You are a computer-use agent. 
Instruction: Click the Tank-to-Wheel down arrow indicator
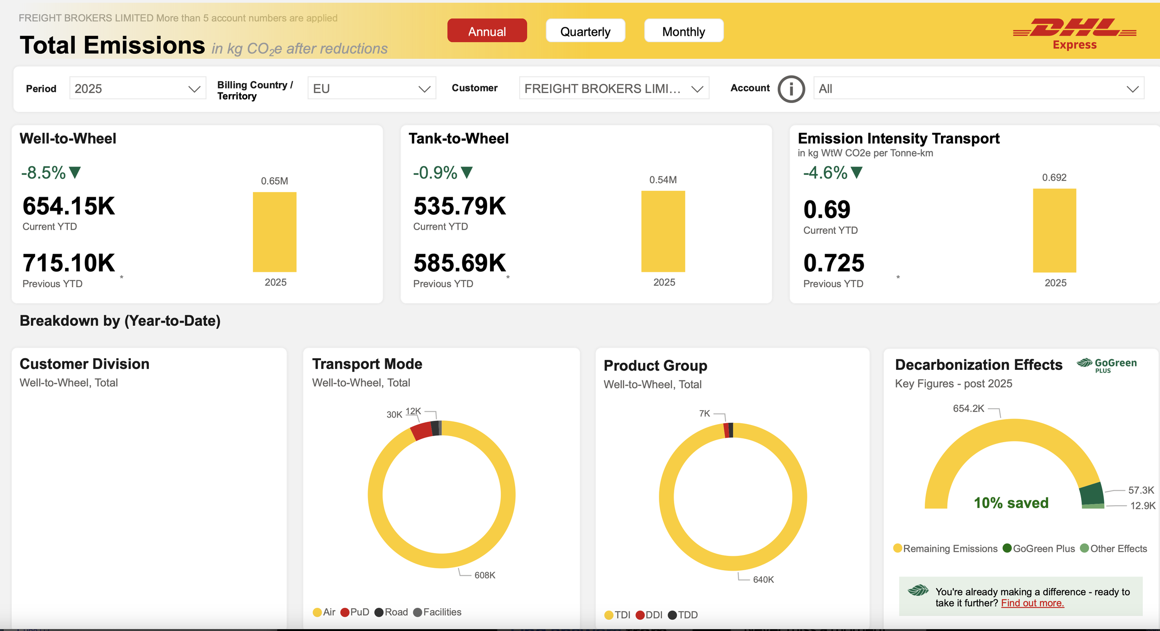point(467,173)
